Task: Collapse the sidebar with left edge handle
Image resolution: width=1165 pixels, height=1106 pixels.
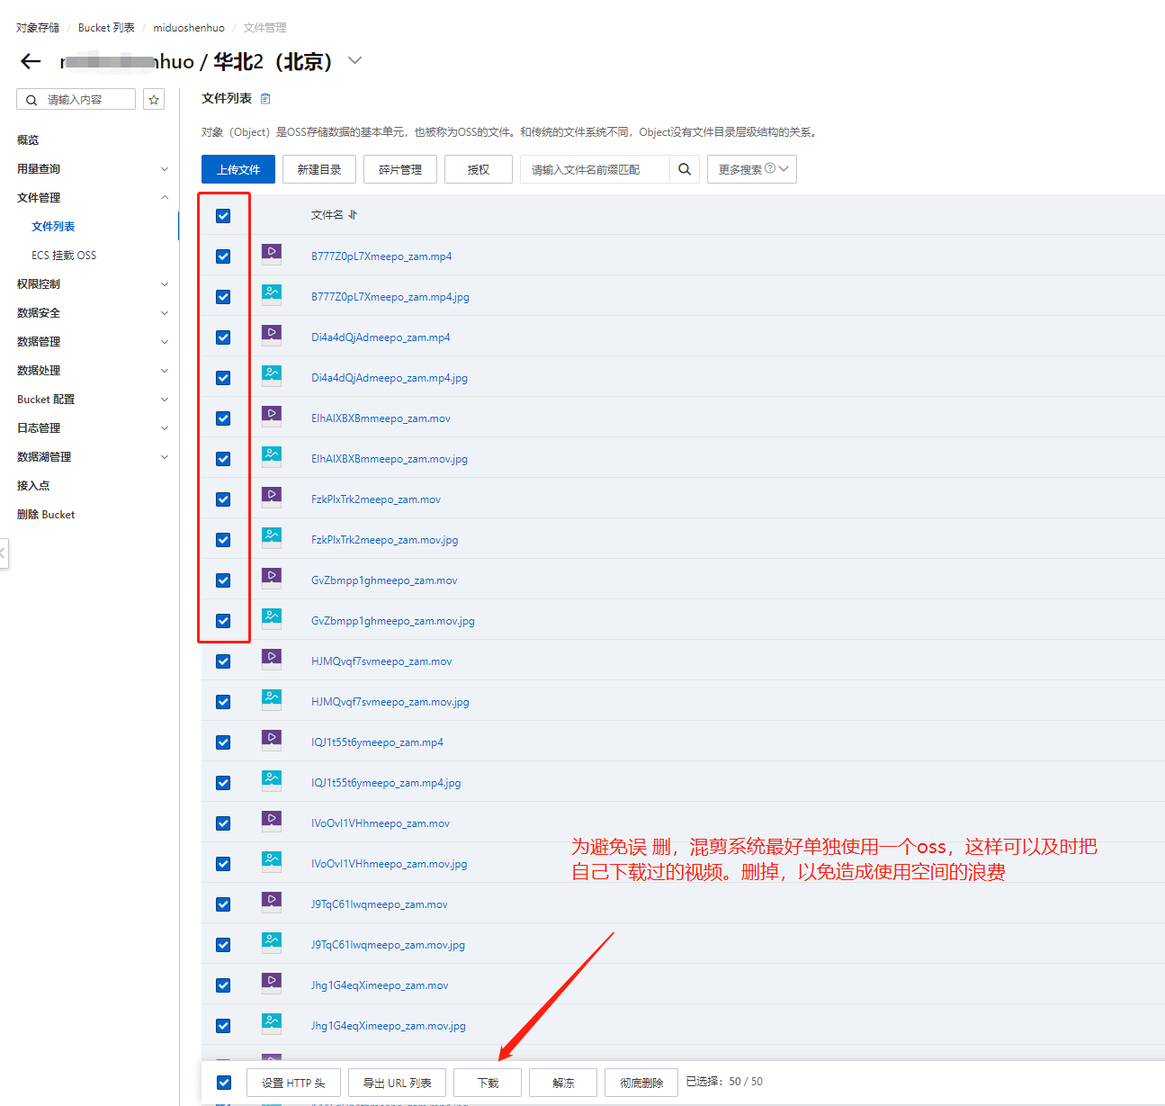Action: click(4, 553)
